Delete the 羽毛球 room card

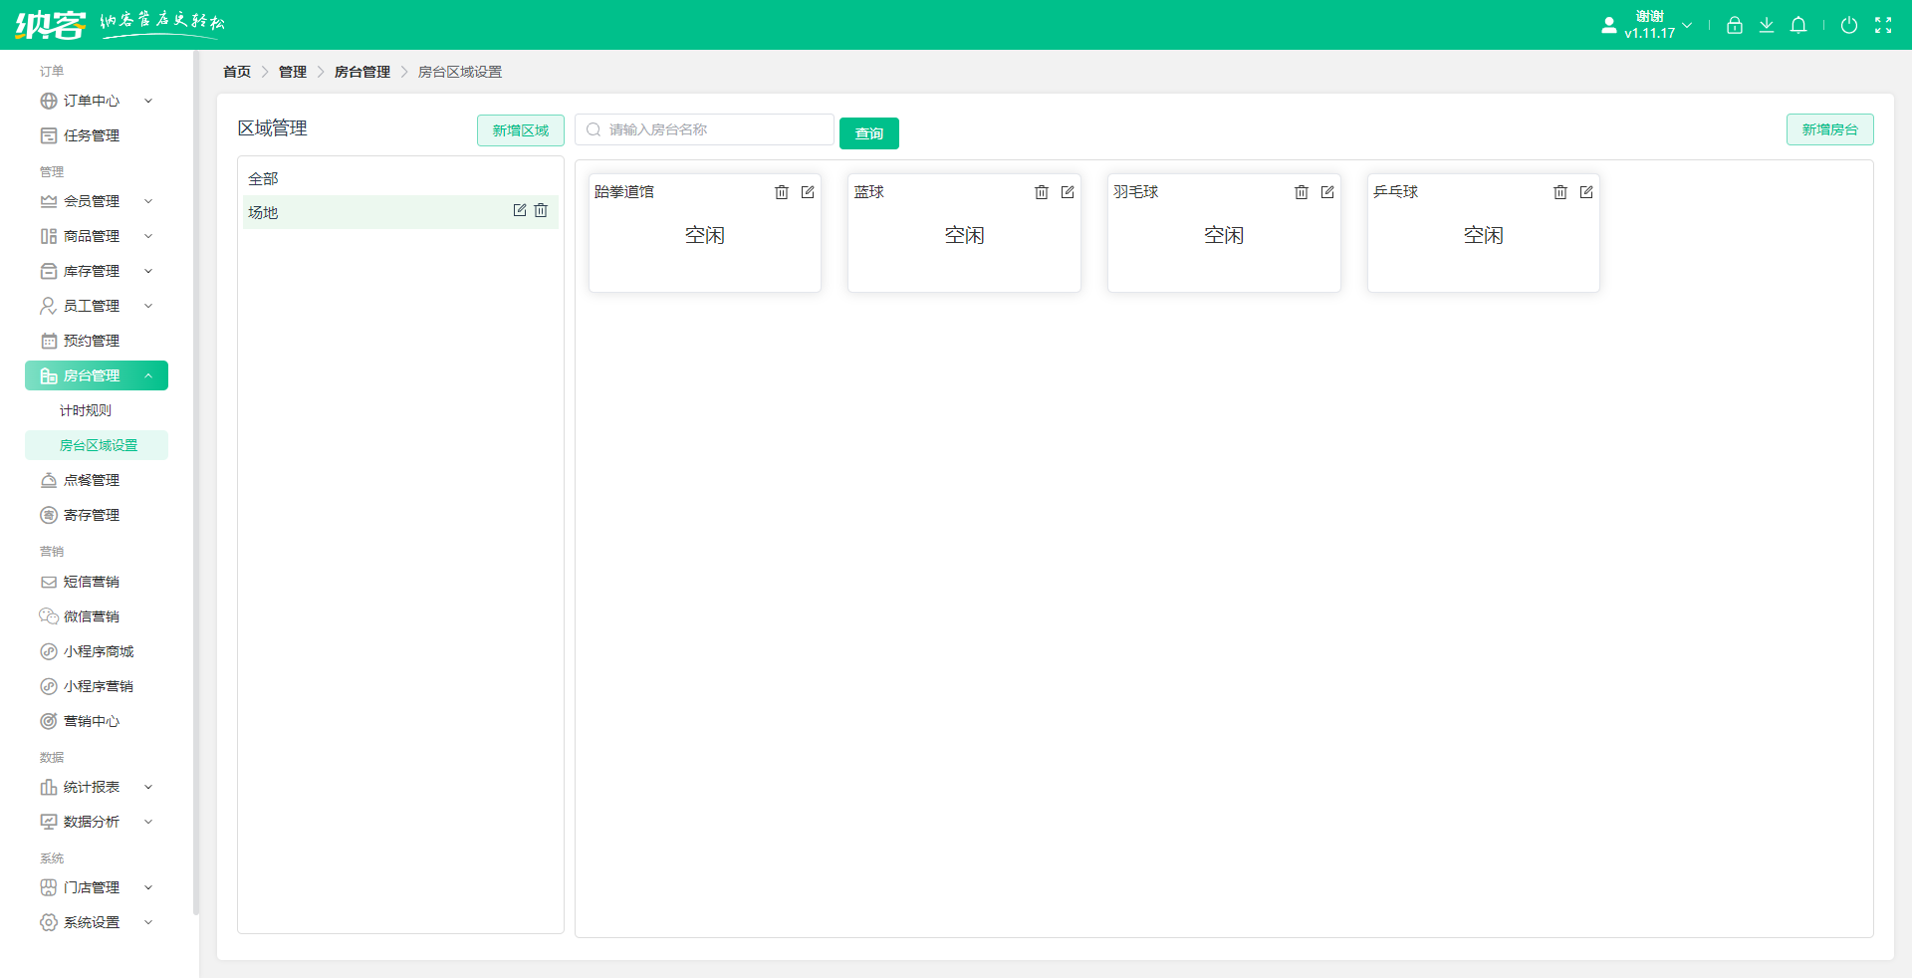[1302, 192]
